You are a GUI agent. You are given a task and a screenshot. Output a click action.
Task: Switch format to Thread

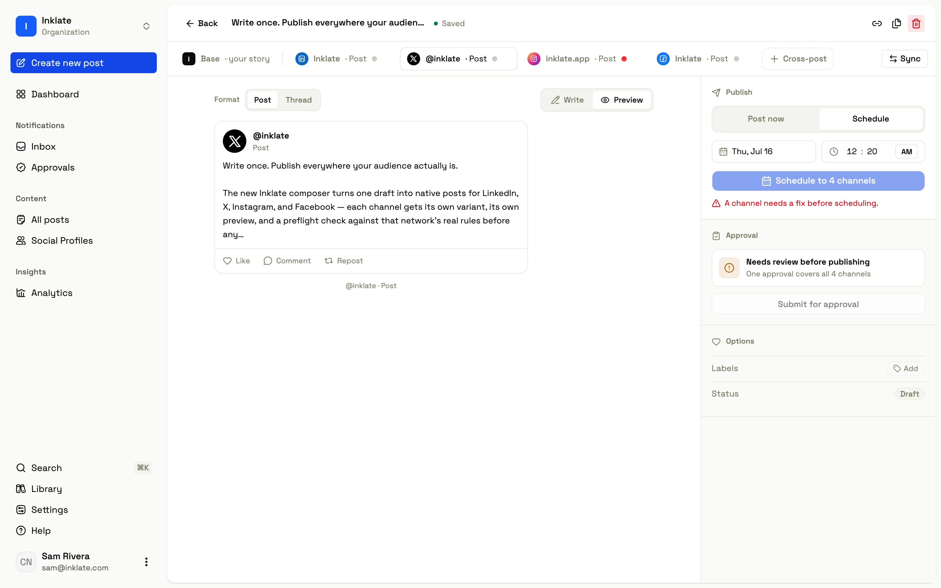point(299,100)
